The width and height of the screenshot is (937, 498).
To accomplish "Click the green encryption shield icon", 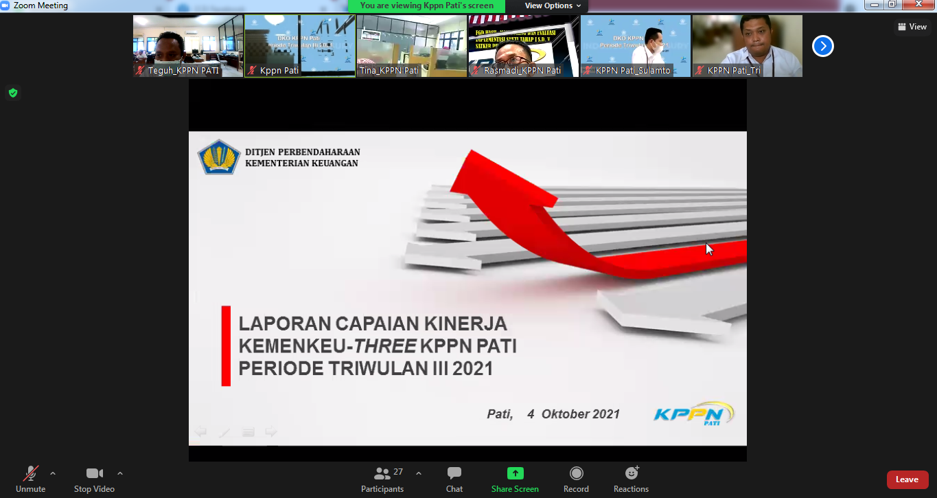I will point(12,93).
